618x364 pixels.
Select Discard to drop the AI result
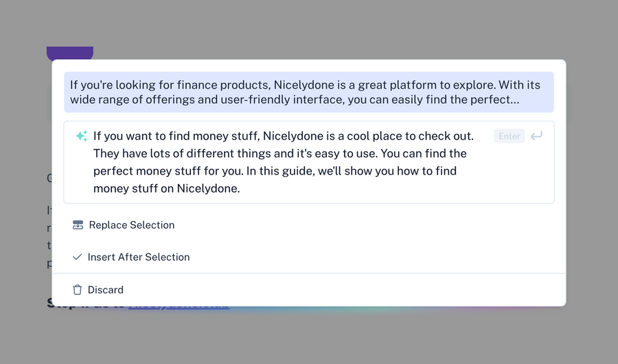point(106,290)
